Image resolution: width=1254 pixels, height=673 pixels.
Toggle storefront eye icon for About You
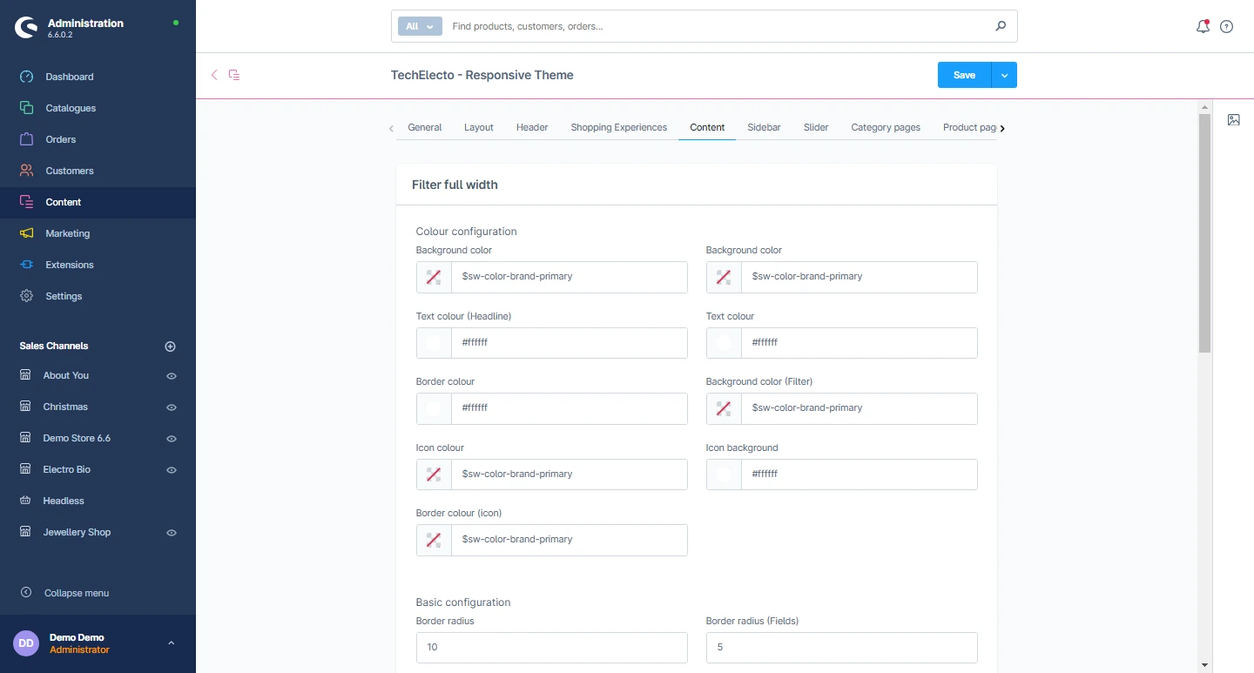click(x=172, y=376)
